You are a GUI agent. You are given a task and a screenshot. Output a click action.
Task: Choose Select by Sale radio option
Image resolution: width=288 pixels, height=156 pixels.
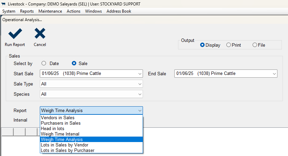(74, 63)
